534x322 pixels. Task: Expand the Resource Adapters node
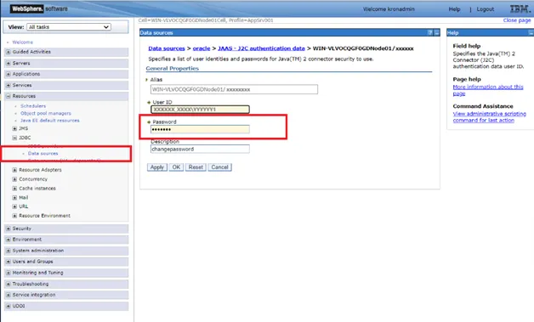pos(14,170)
